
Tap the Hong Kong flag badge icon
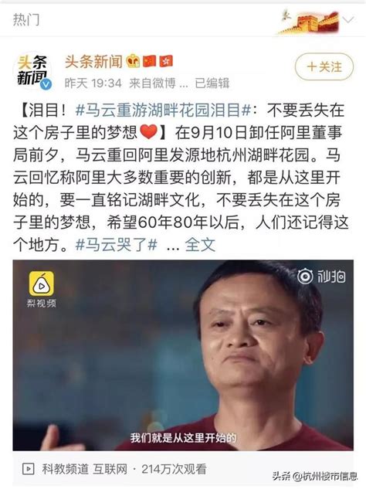[x=166, y=61]
